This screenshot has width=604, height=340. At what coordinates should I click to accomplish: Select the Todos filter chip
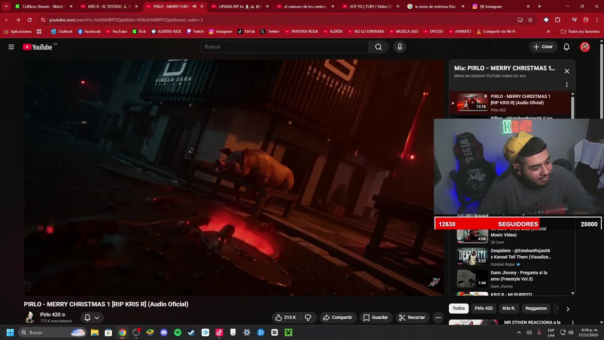point(459,308)
